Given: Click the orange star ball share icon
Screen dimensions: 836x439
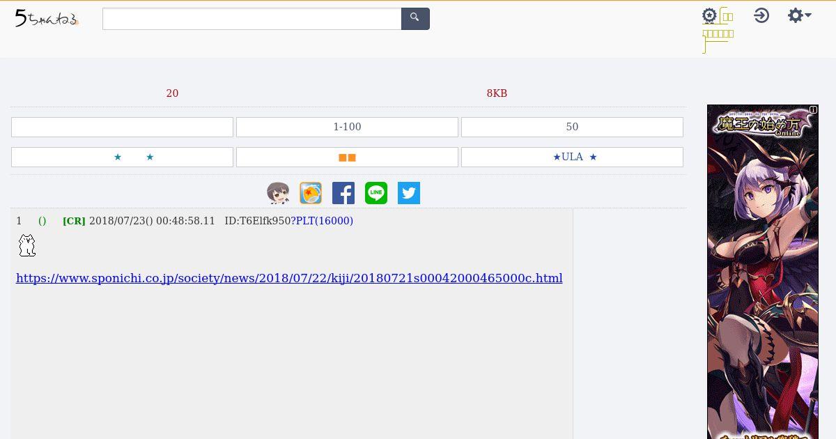Looking at the screenshot, I should coord(311,193).
